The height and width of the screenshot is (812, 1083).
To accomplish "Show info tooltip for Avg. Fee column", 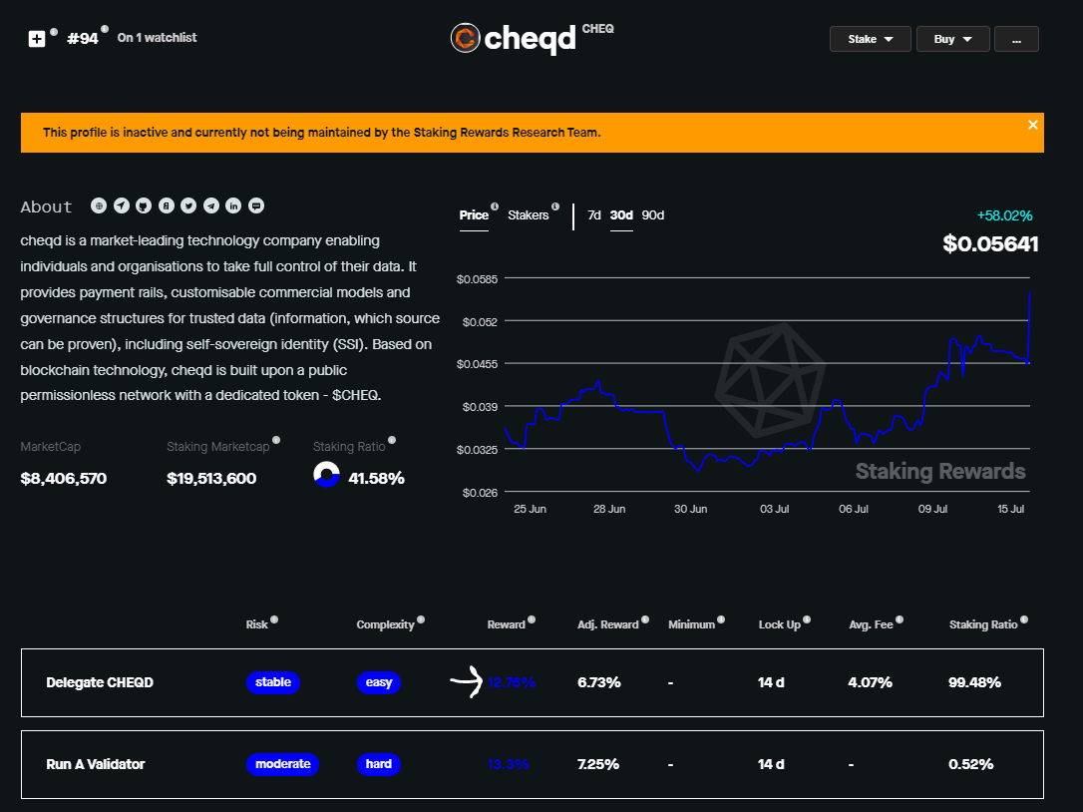I will pyautogui.click(x=900, y=619).
